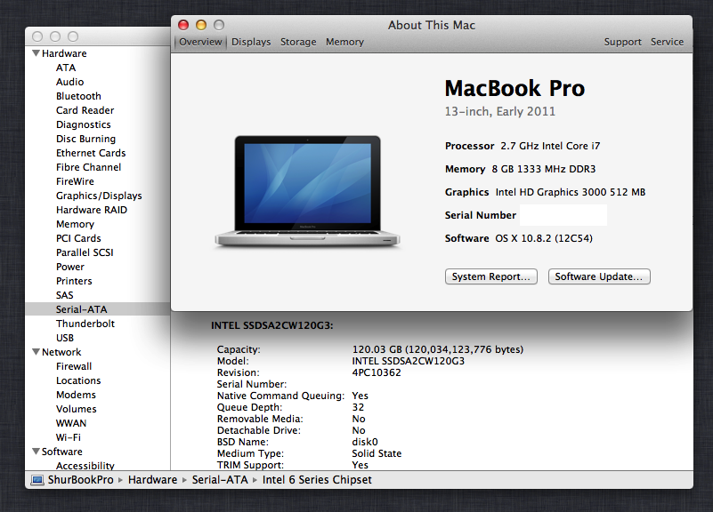Collapse the Network section triangle
Image resolution: width=713 pixels, height=512 pixels.
pos(36,352)
